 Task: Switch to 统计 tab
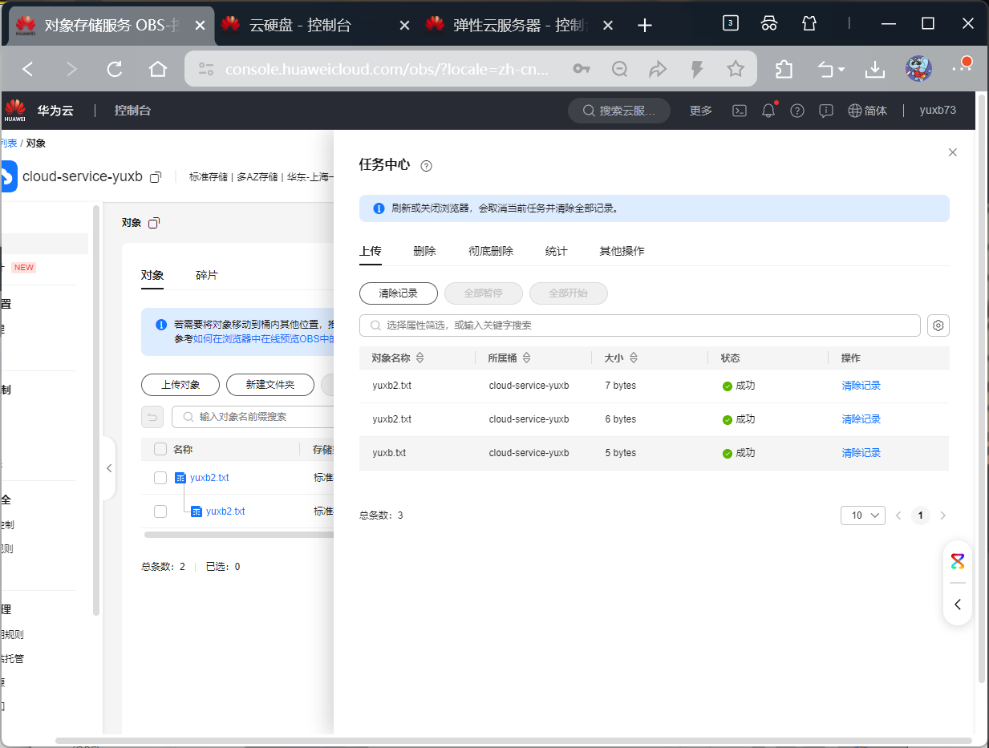coord(556,251)
